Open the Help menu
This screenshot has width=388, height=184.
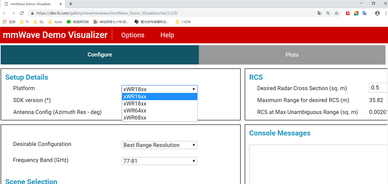(x=167, y=35)
